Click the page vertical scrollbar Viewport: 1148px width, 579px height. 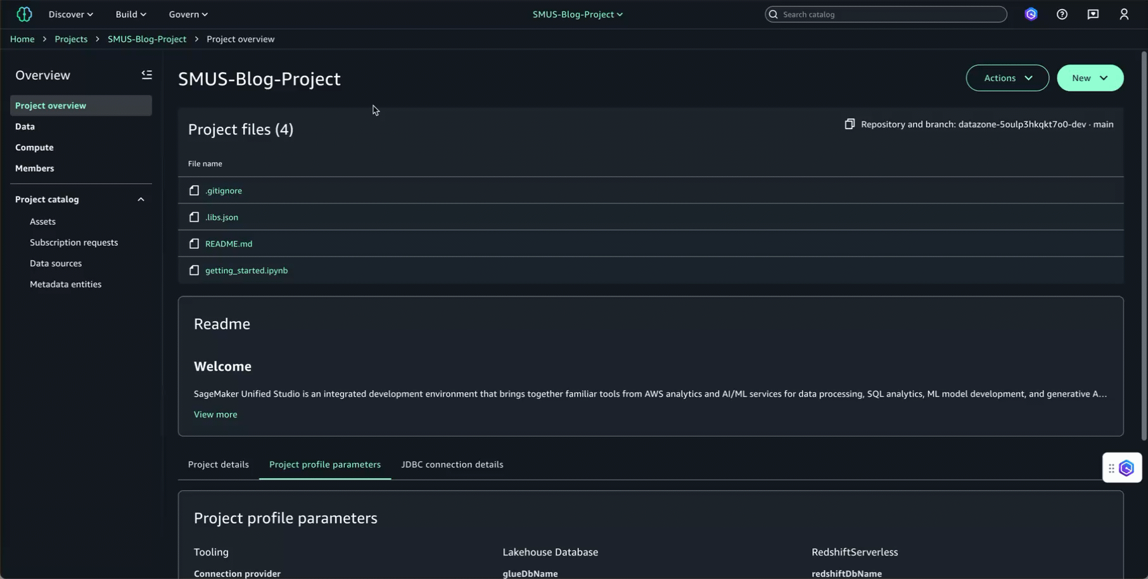[x=1144, y=246]
